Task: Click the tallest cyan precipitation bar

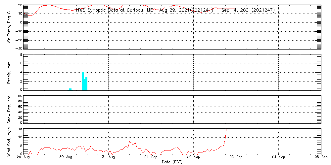Action: pyautogui.click(x=83, y=81)
